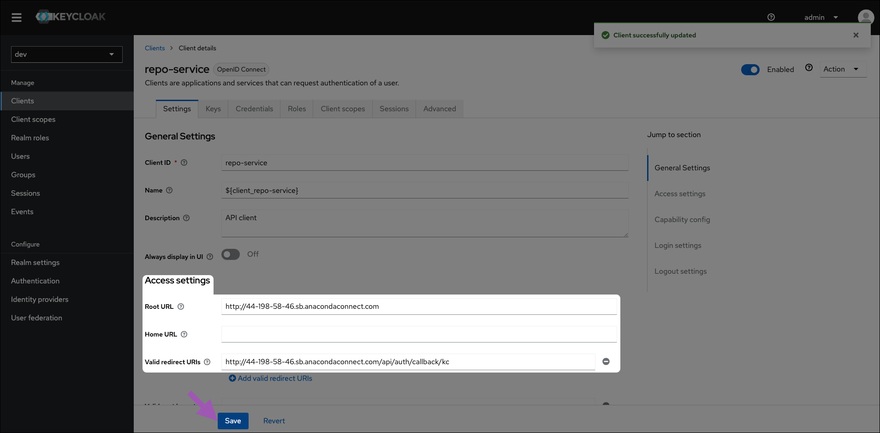Open the Client scopes tab
The width and height of the screenshot is (880, 433).
point(343,109)
